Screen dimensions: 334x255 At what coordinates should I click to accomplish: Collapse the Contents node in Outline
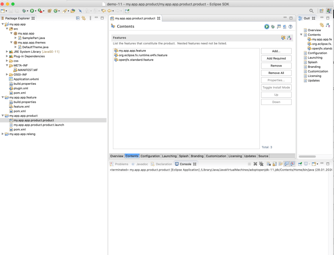[x=301, y=35]
